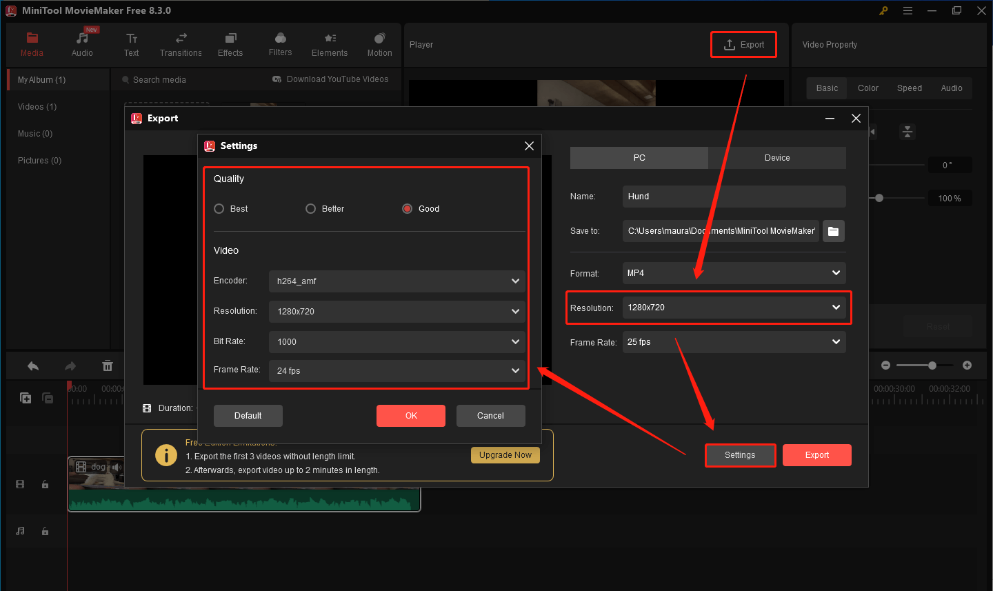The height and width of the screenshot is (591, 993).
Task: Click the zoom in plus icon on timeline
Action: [967, 365]
